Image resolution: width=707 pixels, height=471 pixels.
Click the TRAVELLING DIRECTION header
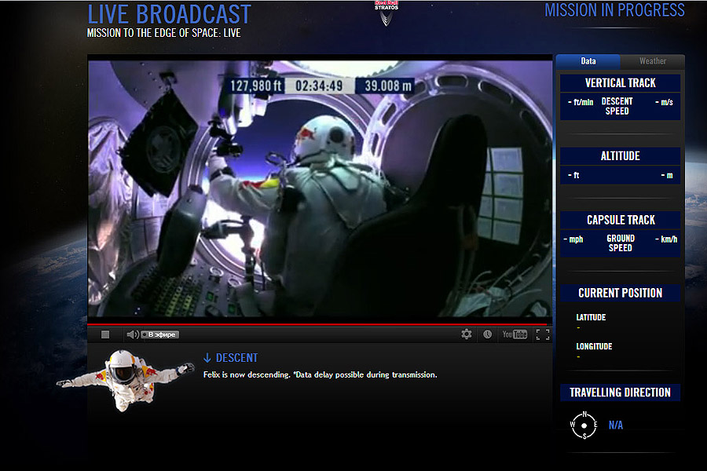(x=620, y=392)
